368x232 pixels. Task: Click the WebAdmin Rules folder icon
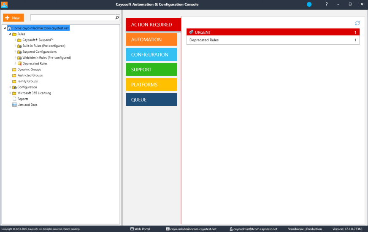pos(19,58)
